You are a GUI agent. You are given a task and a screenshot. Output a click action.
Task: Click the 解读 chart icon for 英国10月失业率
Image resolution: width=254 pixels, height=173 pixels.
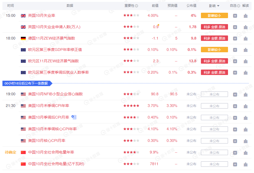pyautogui.click(x=245, y=15)
